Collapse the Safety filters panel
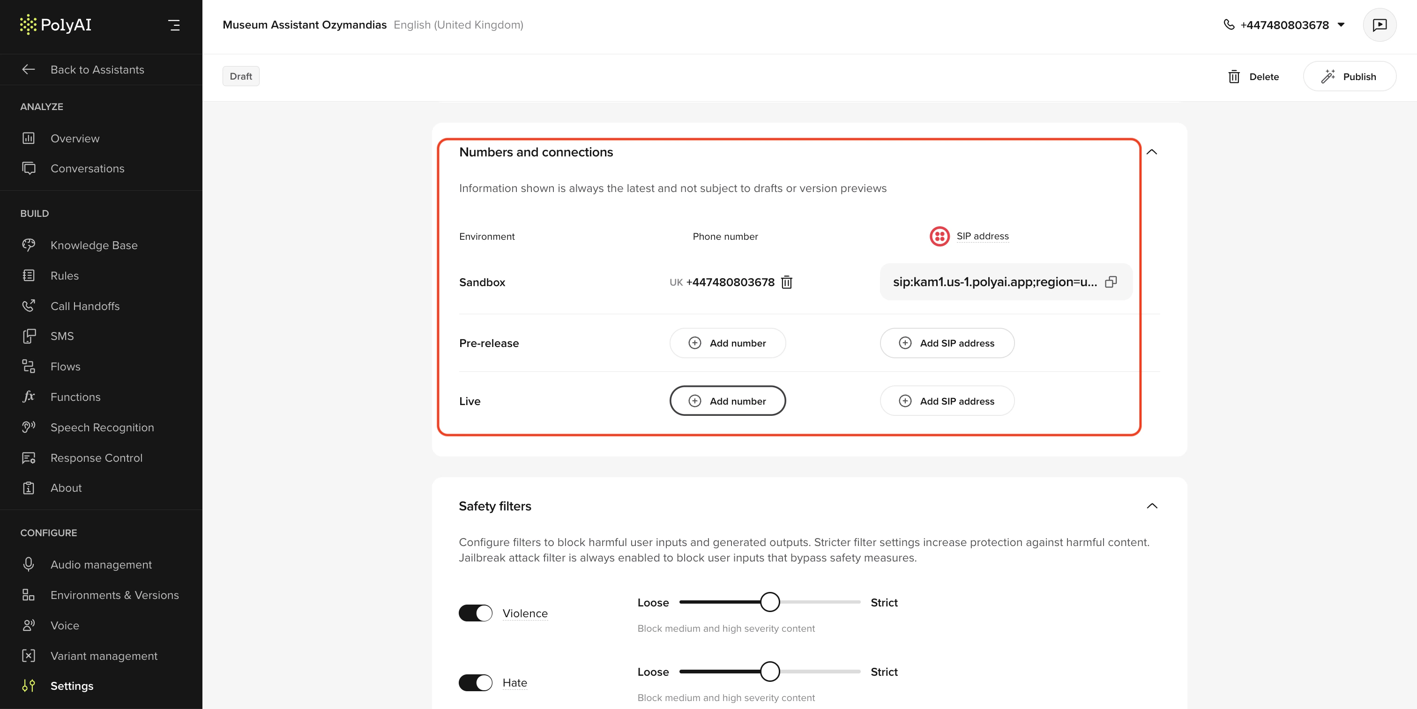 [x=1152, y=506]
